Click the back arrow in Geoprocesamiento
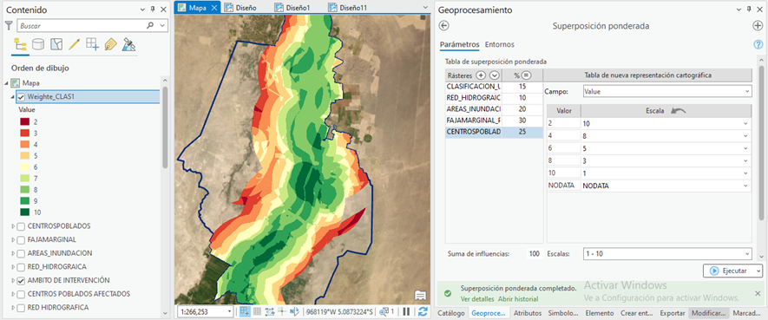The height and width of the screenshot is (320, 768). pyautogui.click(x=444, y=26)
